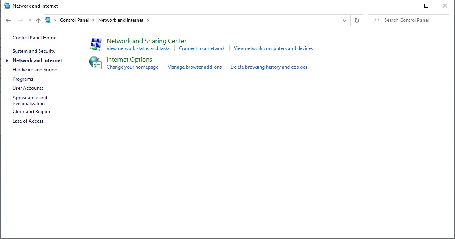This screenshot has width=455, height=239.
Task: Minimize the Network and Internet window
Action: tap(408, 6)
